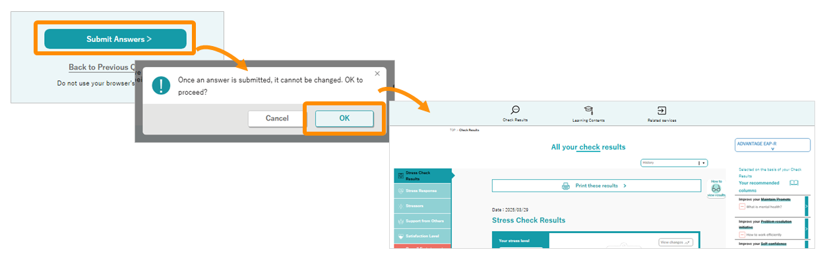Screen dimensions: 829x264
Task: Click the printer icon
Action: click(x=566, y=186)
